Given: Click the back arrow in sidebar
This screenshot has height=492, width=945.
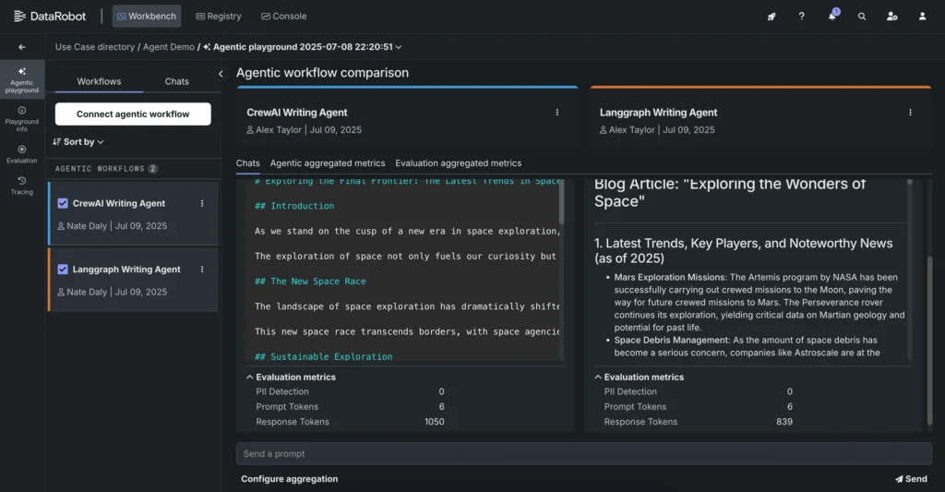Looking at the screenshot, I should 22,47.
